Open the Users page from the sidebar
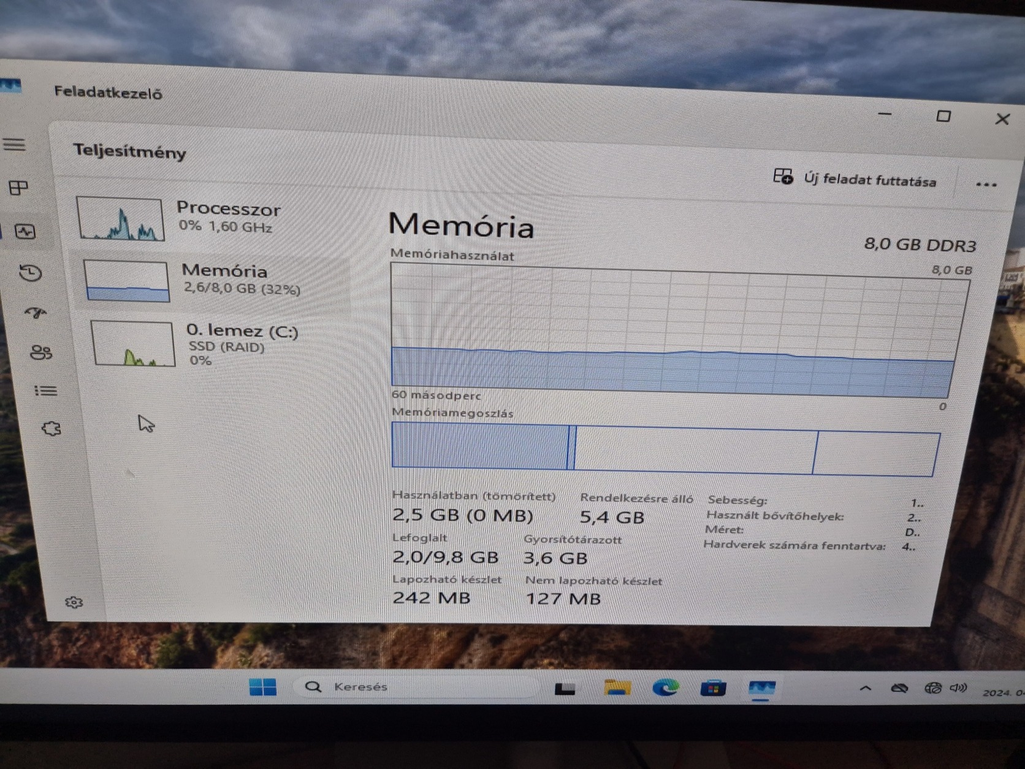Image resolution: width=1025 pixels, height=769 pixels. pos(41,352)
